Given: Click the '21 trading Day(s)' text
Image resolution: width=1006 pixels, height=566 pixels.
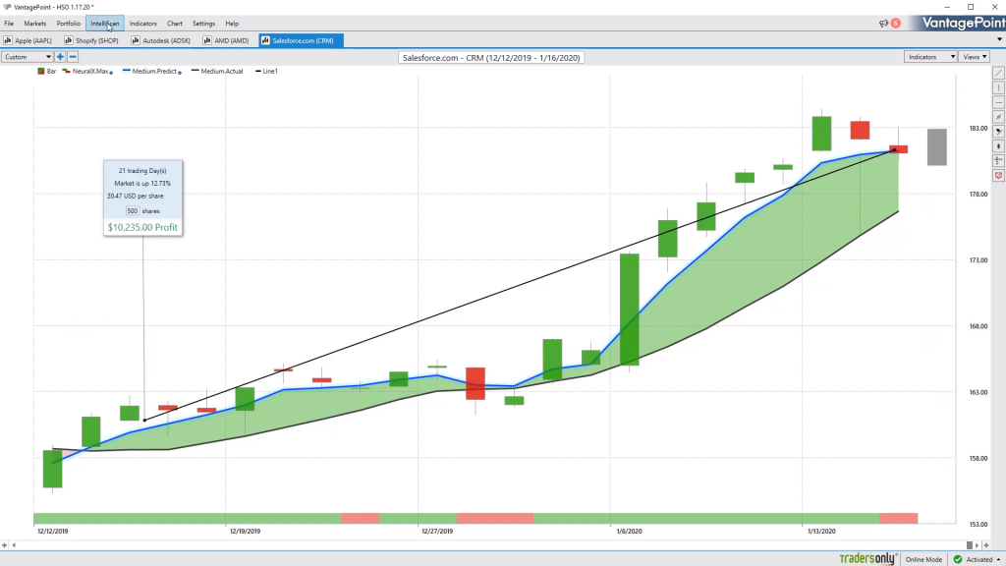Looking at the screenshot, I should (142, 171).
